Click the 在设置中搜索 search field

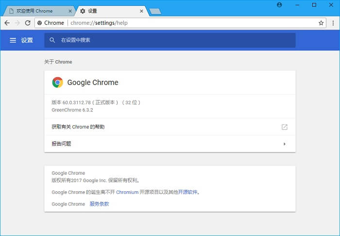tap(170, 40)
